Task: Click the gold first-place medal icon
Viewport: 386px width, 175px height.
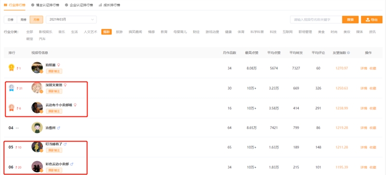Action: [x=11, y=67]
